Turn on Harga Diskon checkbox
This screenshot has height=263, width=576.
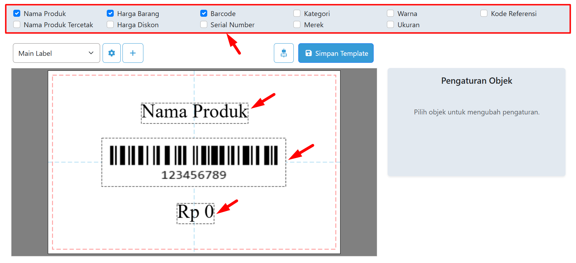(110, 25)
